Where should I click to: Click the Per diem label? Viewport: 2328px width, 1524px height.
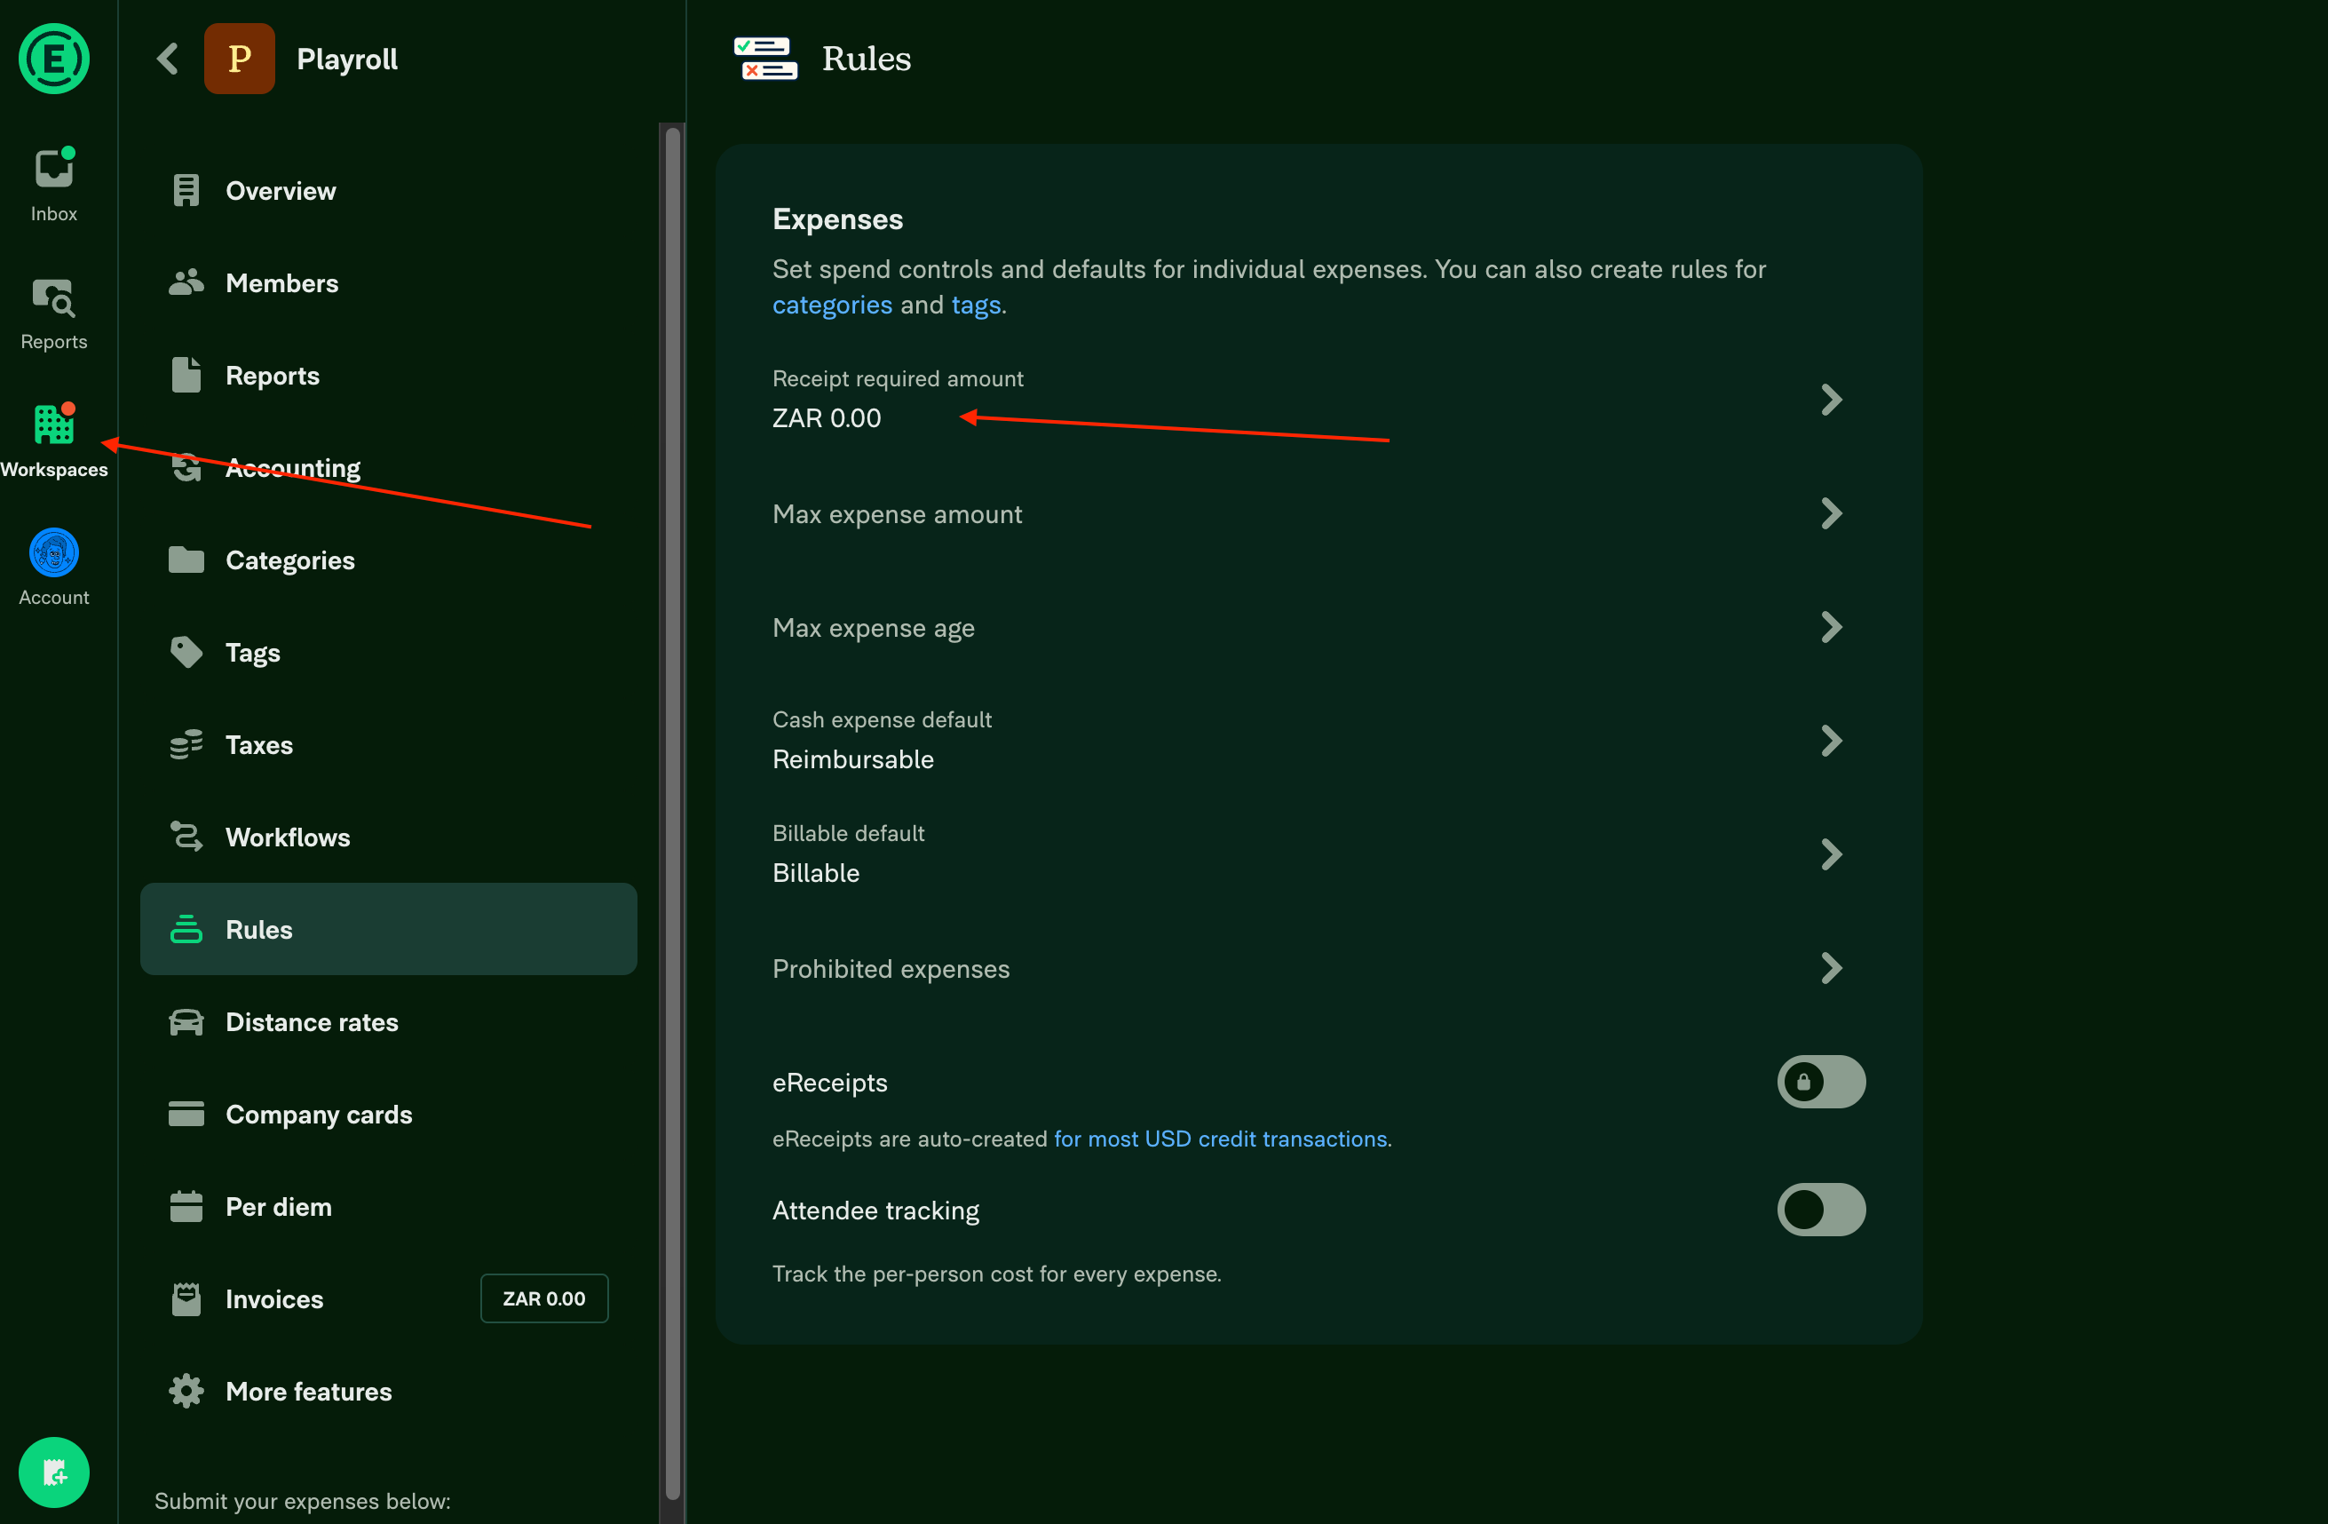click(279, 1206)
